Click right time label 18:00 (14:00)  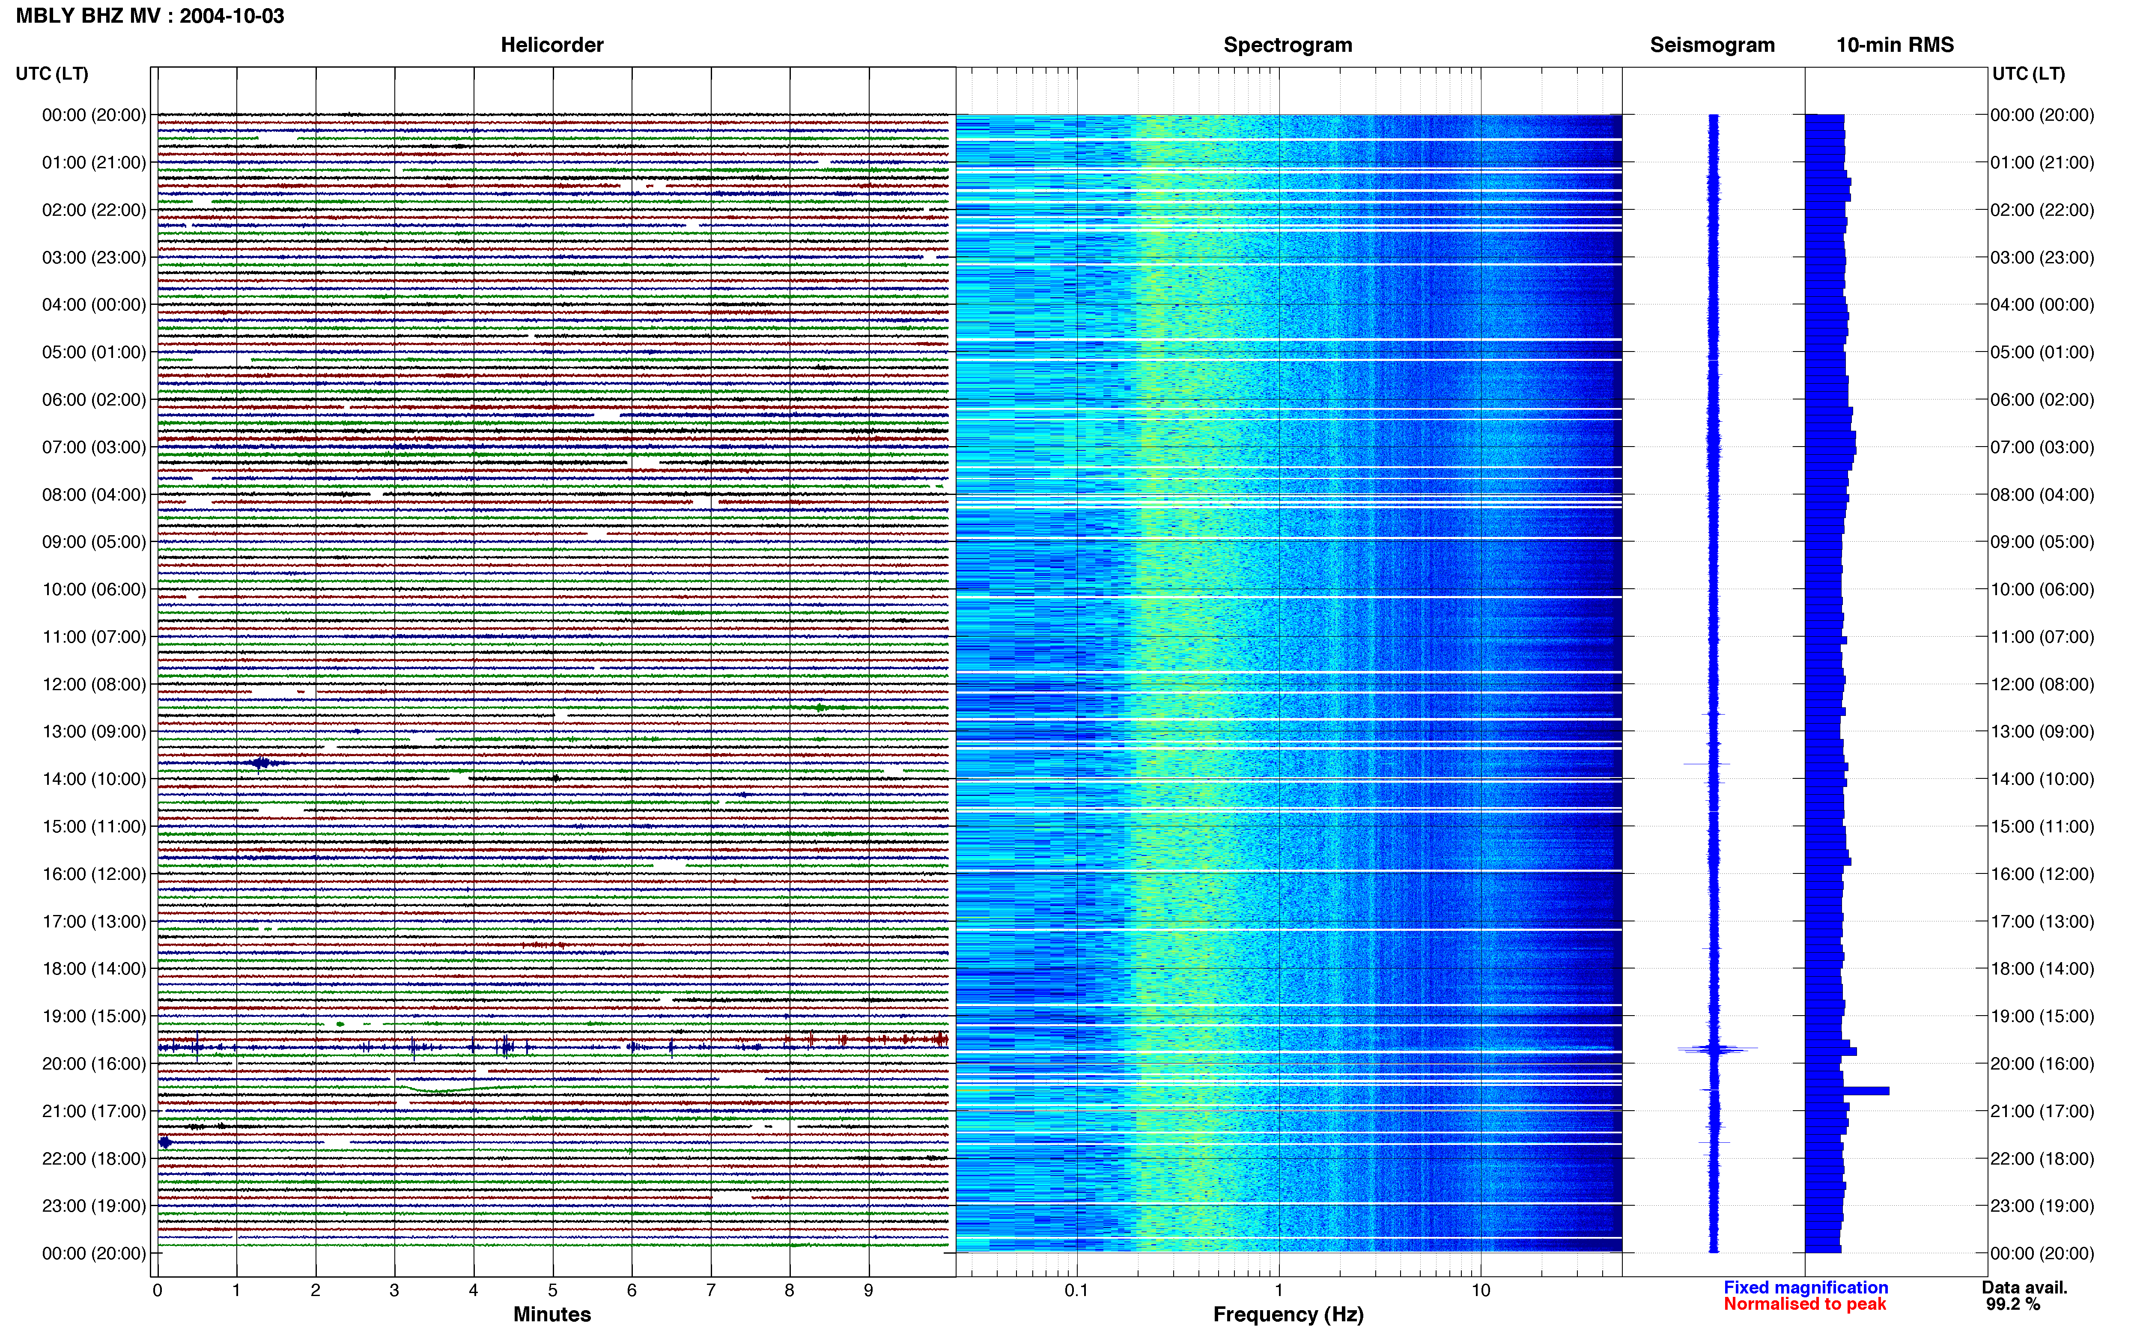point(2042,968)
